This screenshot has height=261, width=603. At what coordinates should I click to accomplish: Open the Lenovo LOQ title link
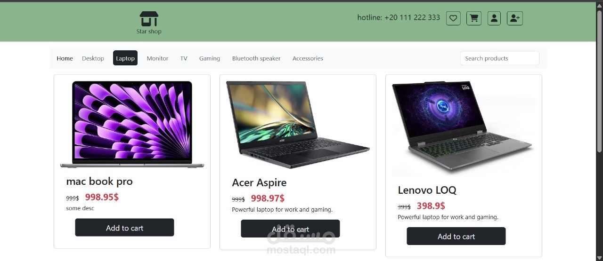click(x=427, y=190)
